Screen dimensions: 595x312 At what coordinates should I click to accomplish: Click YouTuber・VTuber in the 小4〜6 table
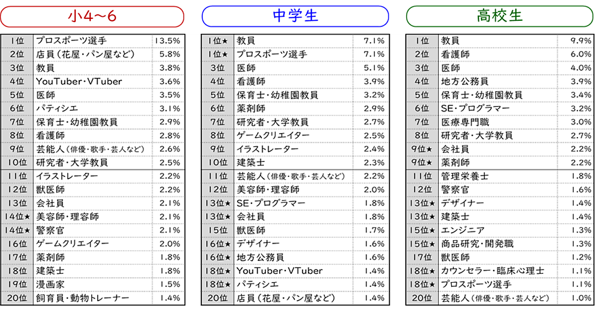79,81
